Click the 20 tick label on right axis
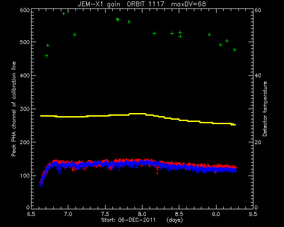This screenshot has width=284, height=227. [257, 142]
